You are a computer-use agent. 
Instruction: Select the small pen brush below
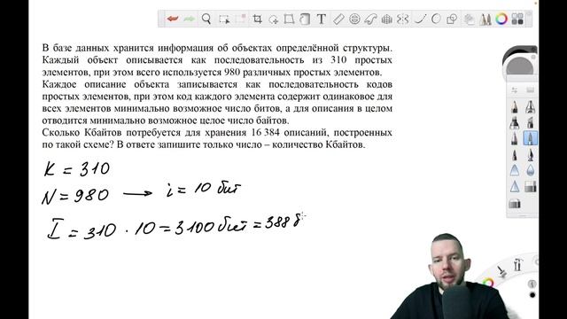514,155
